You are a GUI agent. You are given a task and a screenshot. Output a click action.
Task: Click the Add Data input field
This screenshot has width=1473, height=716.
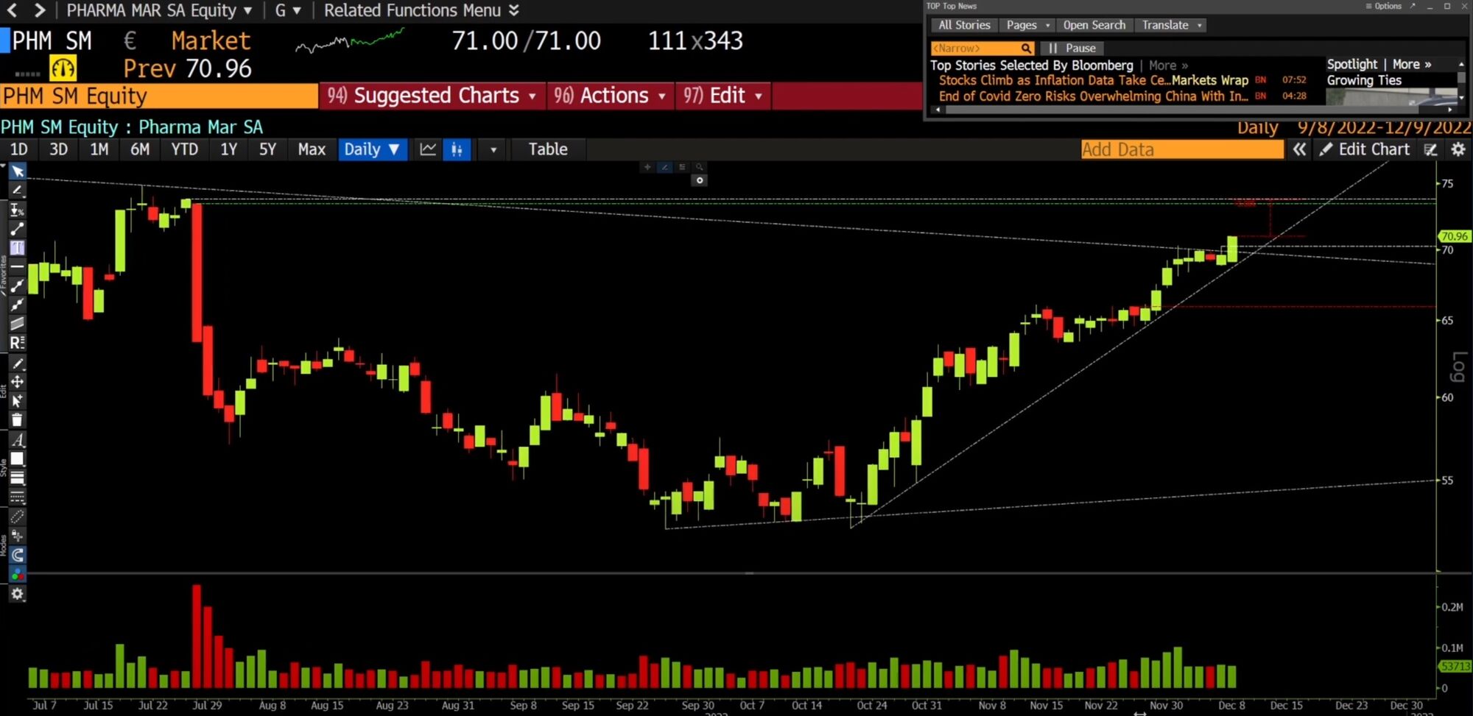1182,149
